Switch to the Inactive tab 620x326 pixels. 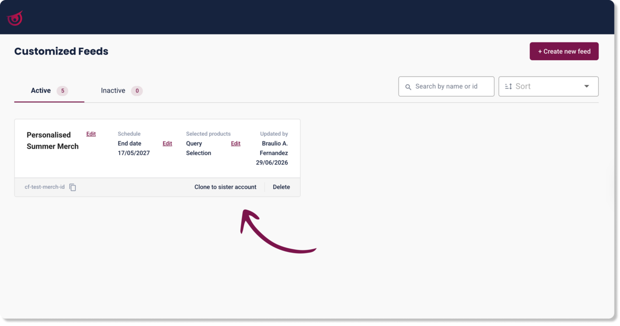(x=122, y=91)
